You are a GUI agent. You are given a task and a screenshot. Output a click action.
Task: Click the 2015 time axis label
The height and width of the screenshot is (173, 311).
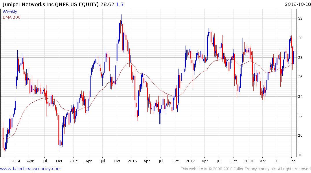coord(73,161)
